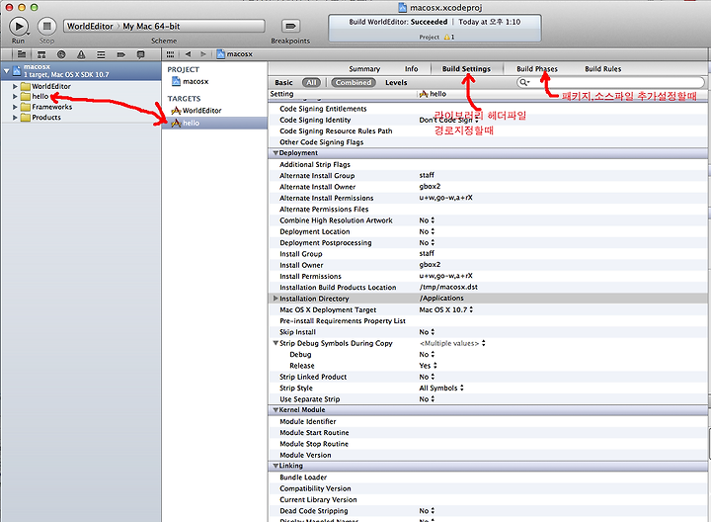Expand the Frameworks folder

[15, 107]
